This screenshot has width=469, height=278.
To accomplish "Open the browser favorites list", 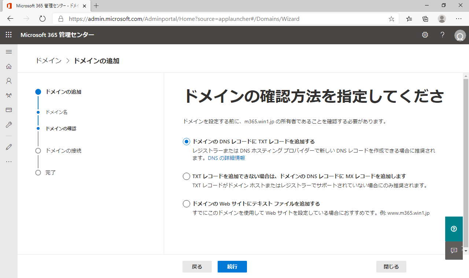I will pos(409,19).
